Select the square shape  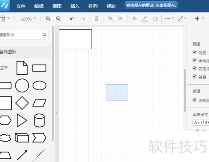click(6, 103)
